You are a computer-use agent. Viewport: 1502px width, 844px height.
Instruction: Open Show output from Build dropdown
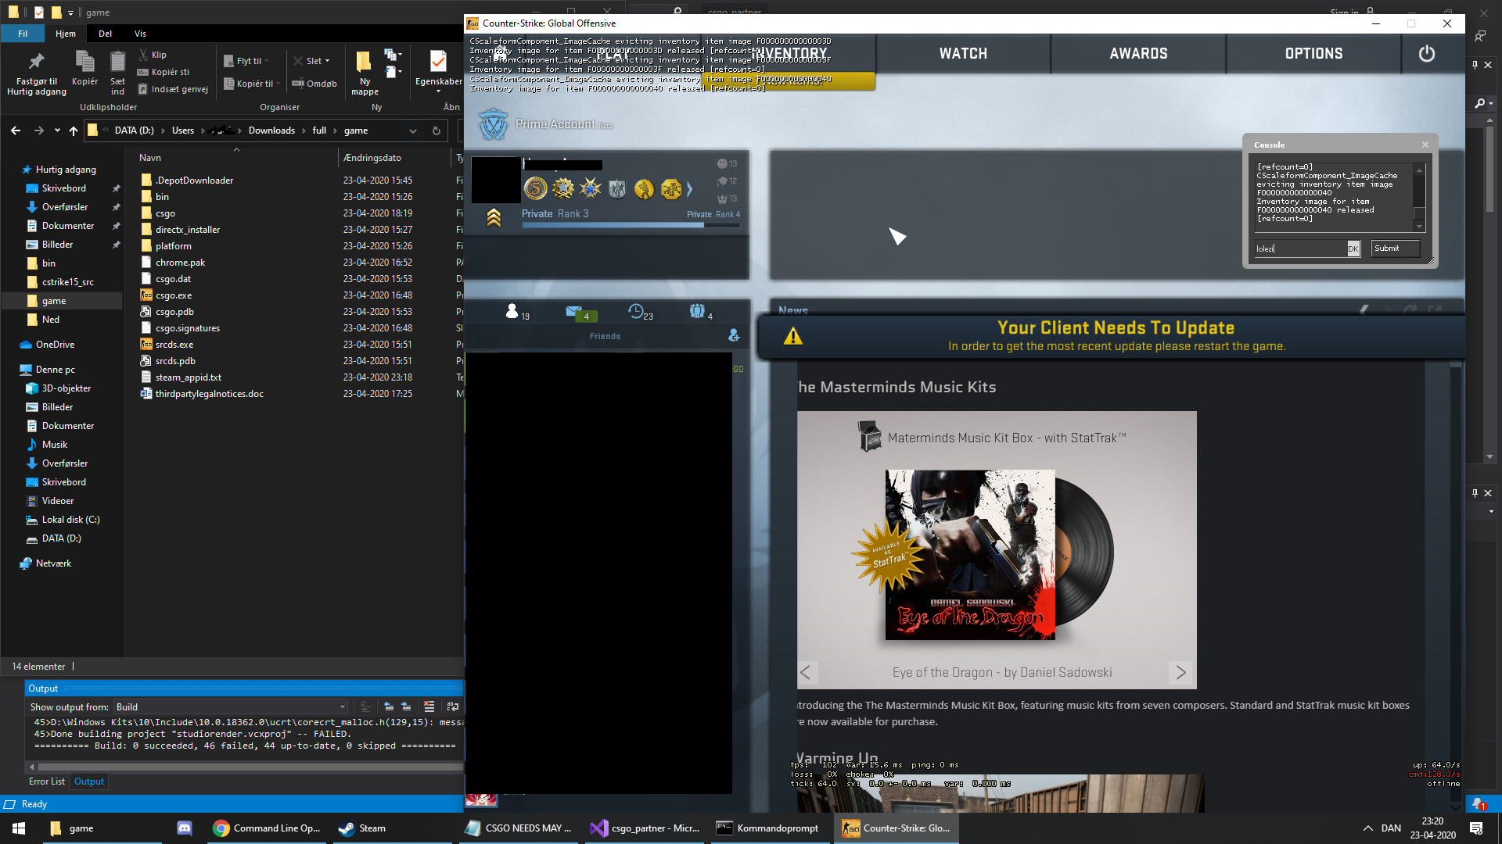[x=231, y=706]
